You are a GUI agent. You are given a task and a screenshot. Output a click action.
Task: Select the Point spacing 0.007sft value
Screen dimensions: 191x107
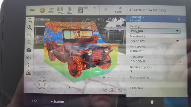click(136, 51)
